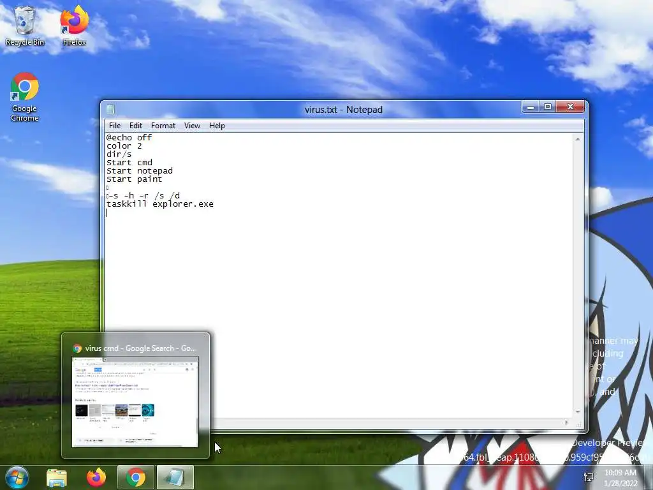
Task: Maximize the Notepad window
Action: click(548, 107)
